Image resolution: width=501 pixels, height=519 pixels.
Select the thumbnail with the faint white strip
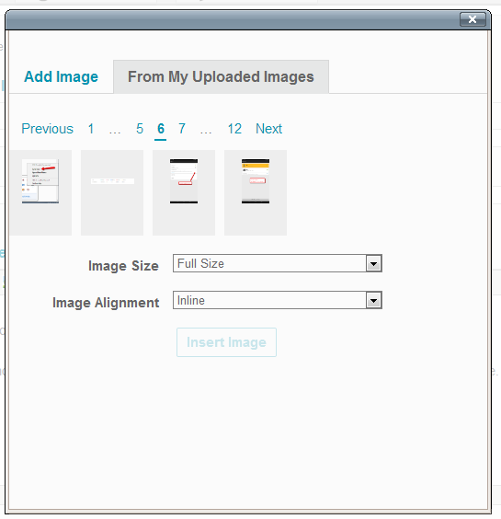112,192
